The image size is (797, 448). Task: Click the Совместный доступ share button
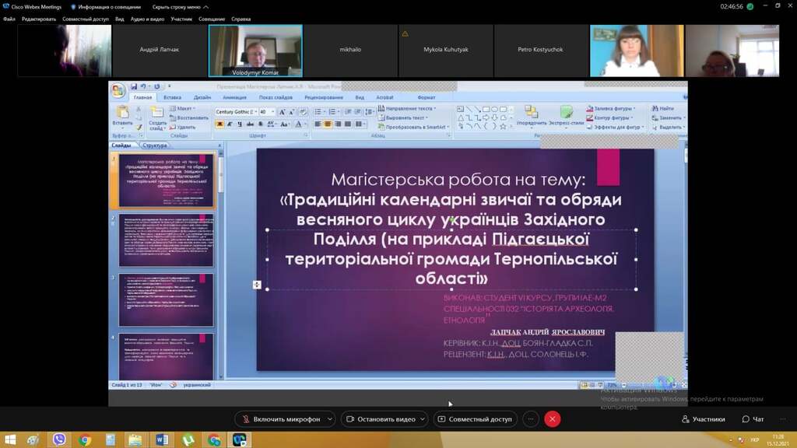coord(474,419)
